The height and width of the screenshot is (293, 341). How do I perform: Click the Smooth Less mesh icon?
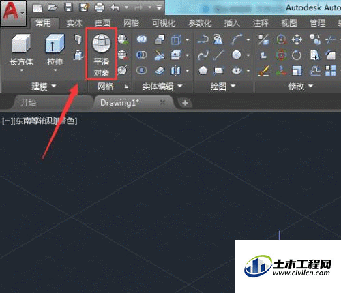pyautogui.click(x=123, y=55)
